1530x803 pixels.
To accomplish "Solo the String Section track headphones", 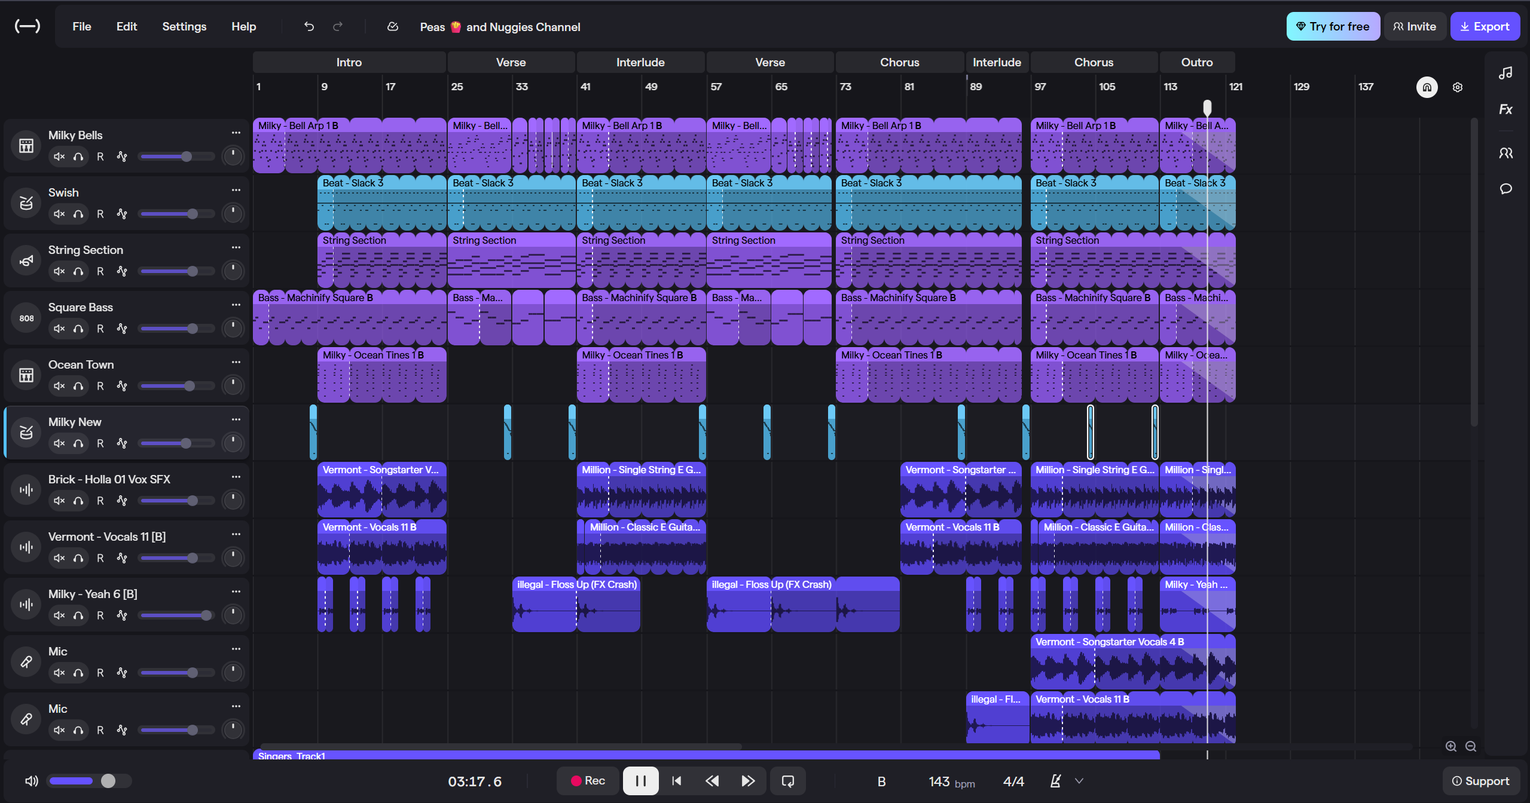I will (78, 271).
